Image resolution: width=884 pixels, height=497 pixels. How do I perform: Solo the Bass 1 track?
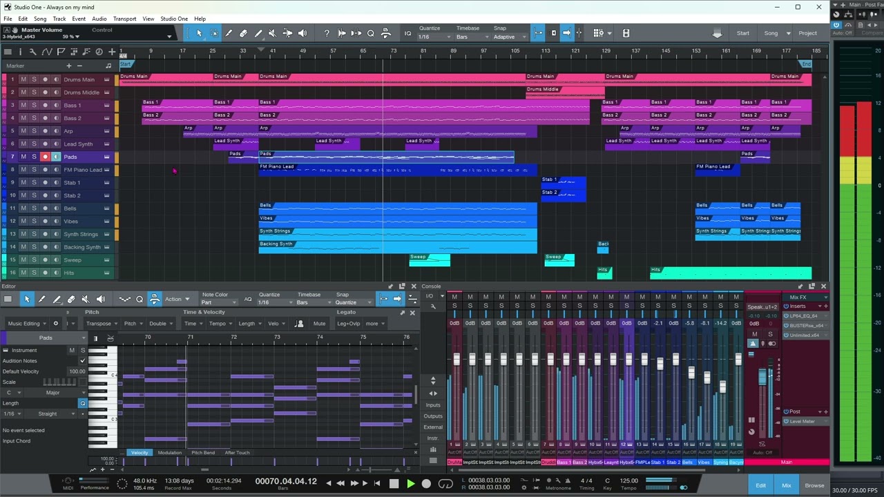tap(34, 106)
